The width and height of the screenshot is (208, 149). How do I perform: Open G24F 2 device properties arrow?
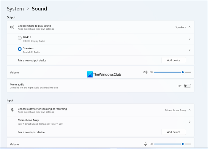click(190, 39)
